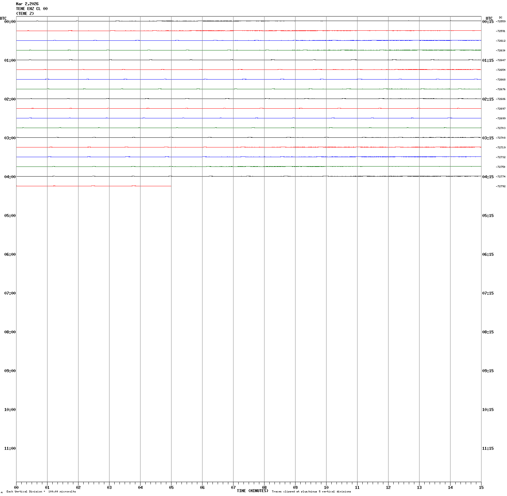The width and height of the screenshot is (507, 496).
Task: Click the date label Mar 2,2026
Action: point(27,4)
